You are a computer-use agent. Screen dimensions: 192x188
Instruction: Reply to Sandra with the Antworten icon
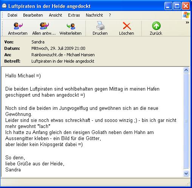tap(18, 29)
